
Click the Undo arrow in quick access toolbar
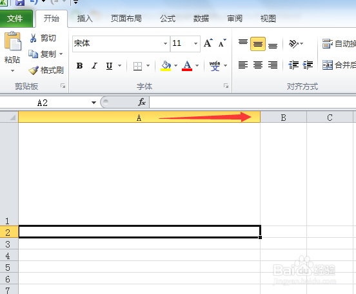pos(34,2)
